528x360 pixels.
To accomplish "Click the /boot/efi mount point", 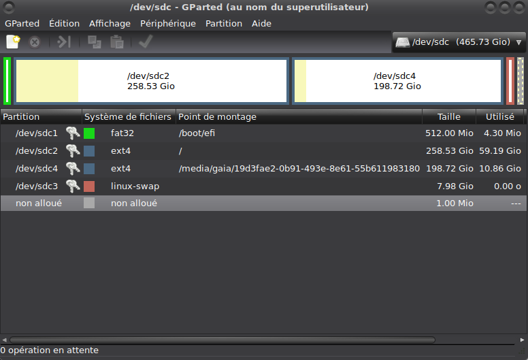I will point(197,133).
